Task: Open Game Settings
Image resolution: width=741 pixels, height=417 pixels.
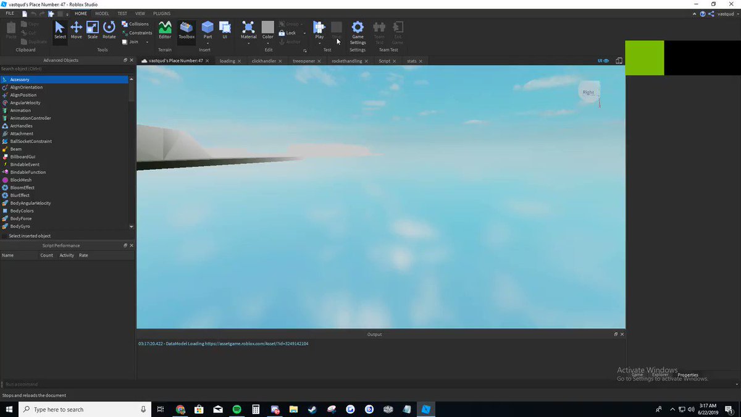Action: (358, 32)
